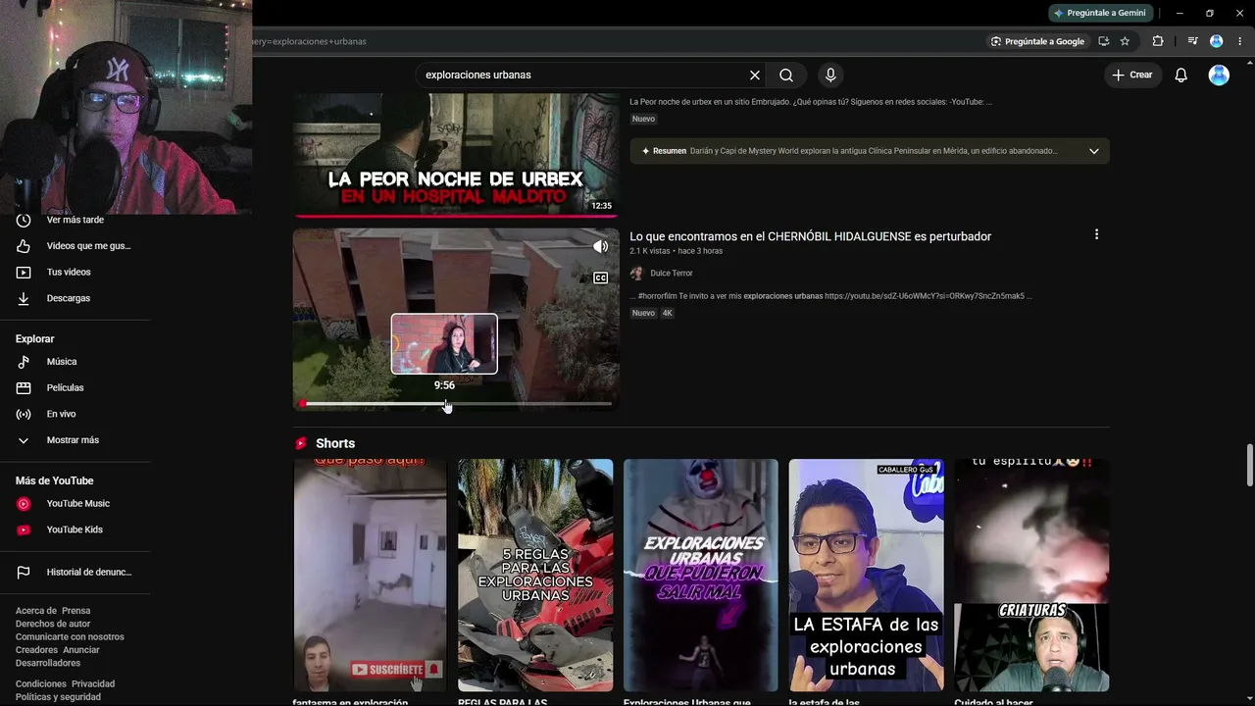Click the Crear button
This screenshot has height=706, width=1255.
pos(1132,76)
